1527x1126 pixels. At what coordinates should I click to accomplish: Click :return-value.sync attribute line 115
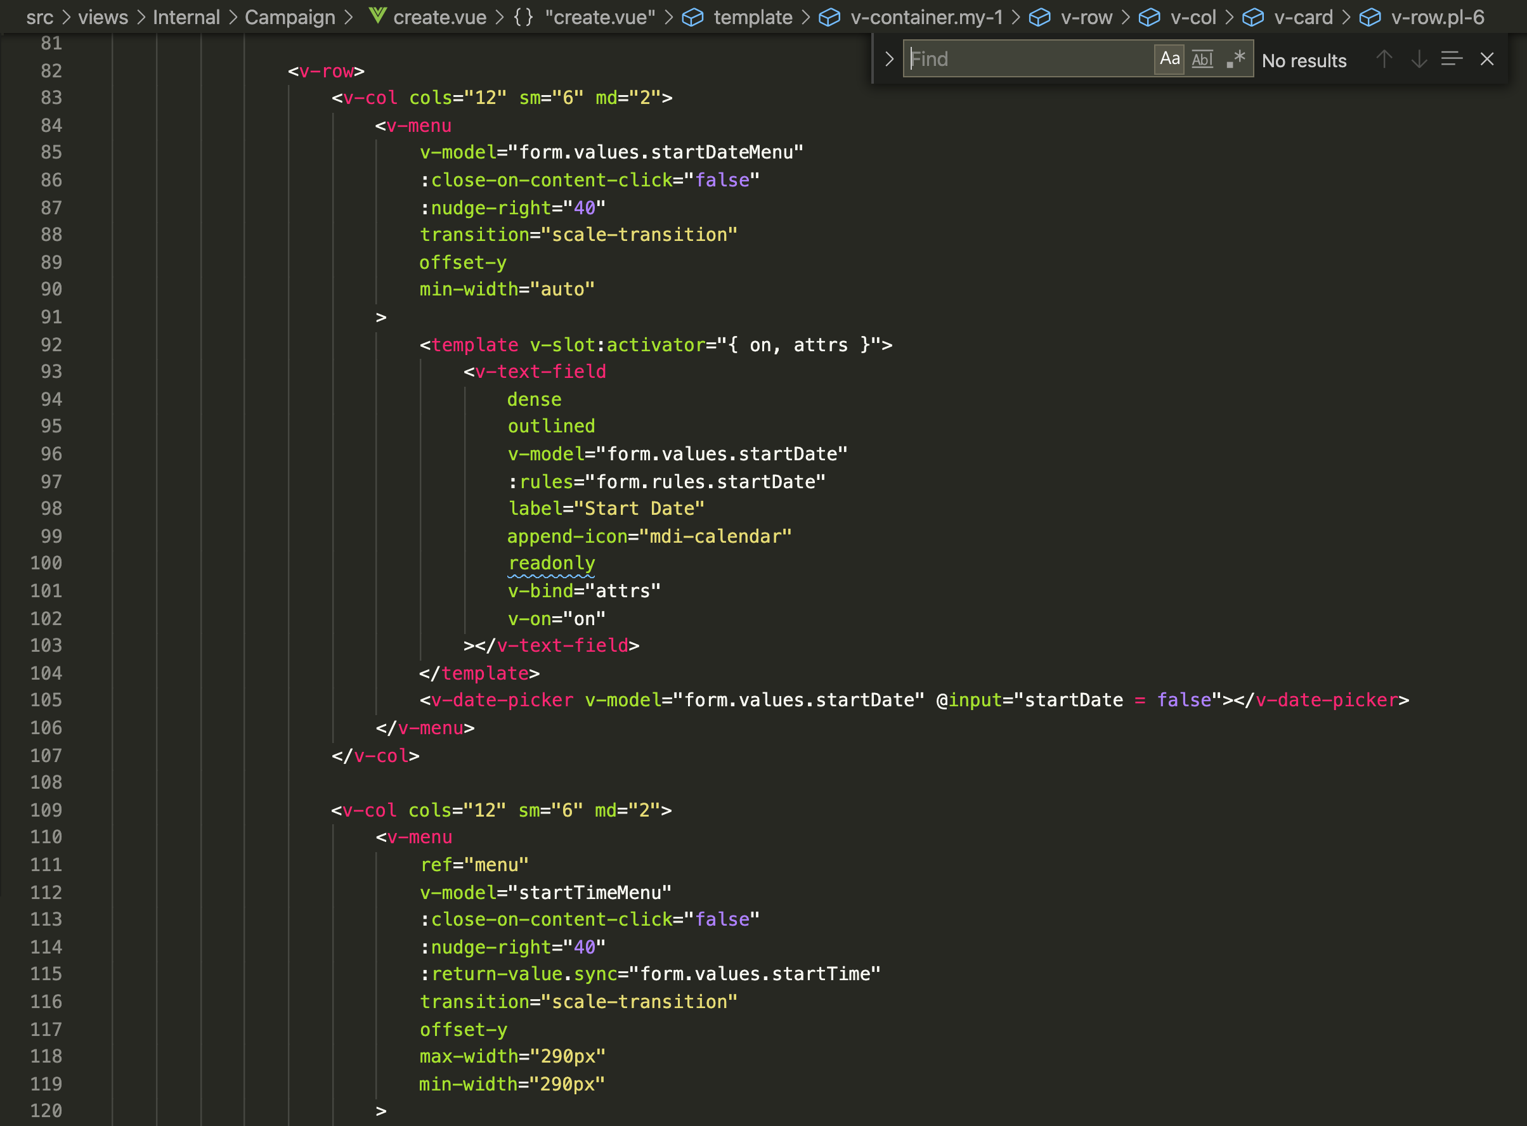click(651, 974)
